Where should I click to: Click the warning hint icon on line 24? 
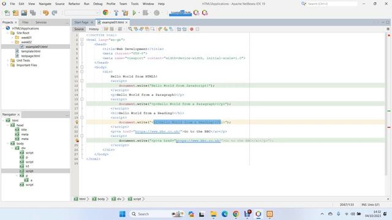[x=77, y=141]
